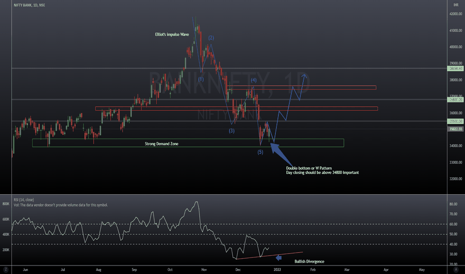This screenshot has height=274, width=465.
Task: Click the Day closing above 34800 note line
Action: pyautogui.click(x=322, y=172)
